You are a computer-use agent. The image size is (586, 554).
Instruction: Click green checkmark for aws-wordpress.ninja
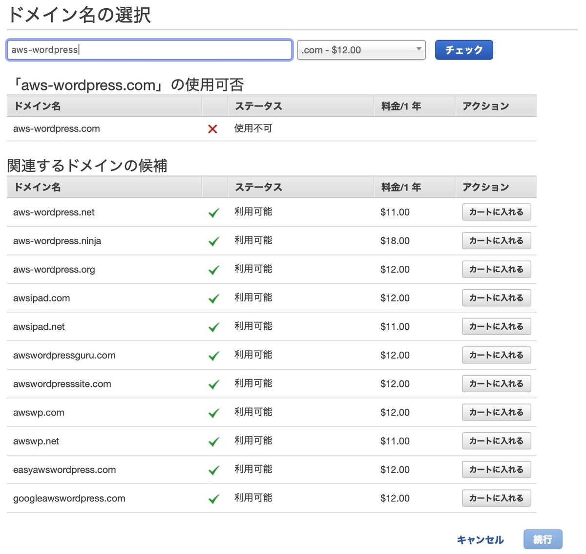click(x=213, y=241)
